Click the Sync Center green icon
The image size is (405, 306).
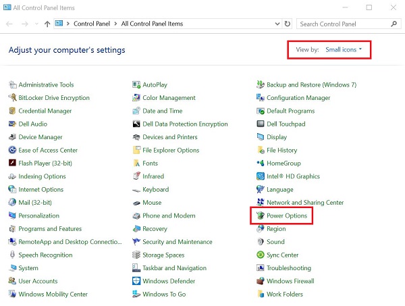pos(260,255)
